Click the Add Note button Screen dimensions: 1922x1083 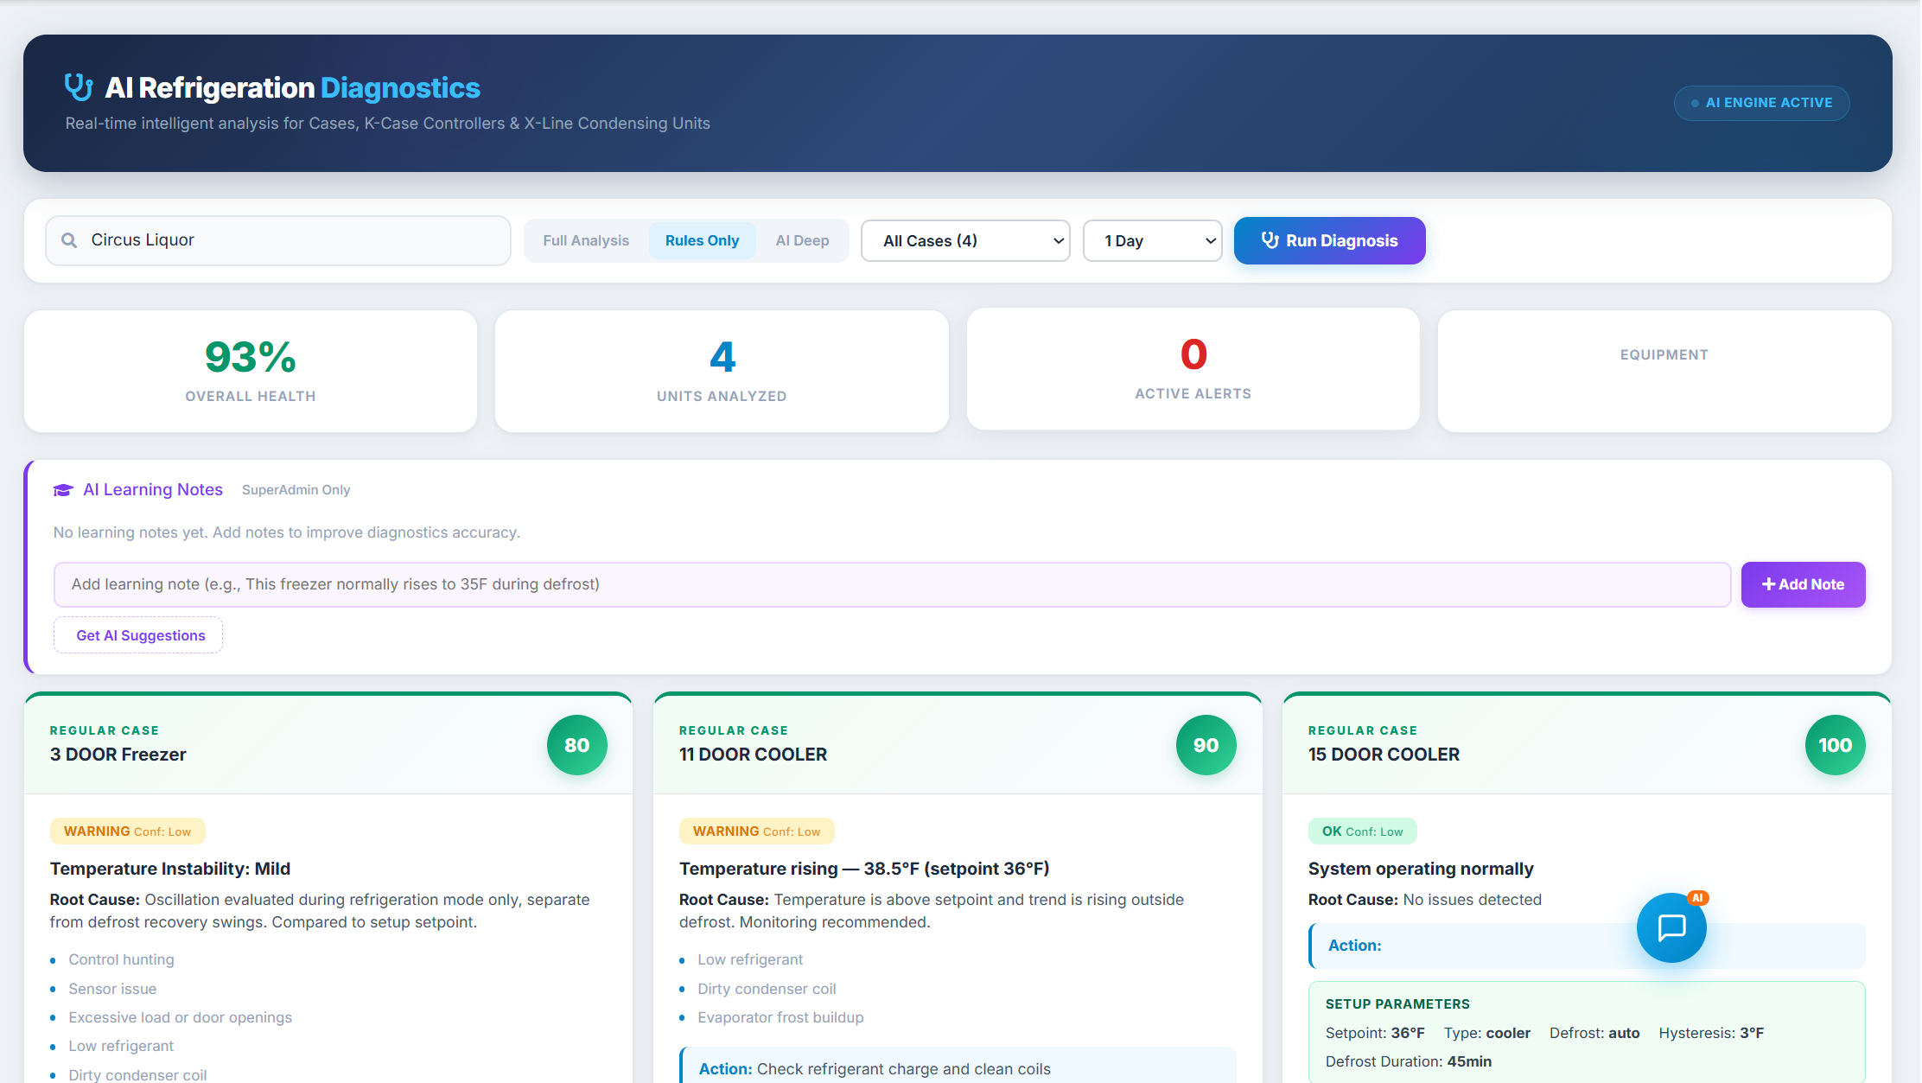point(1803,584)
